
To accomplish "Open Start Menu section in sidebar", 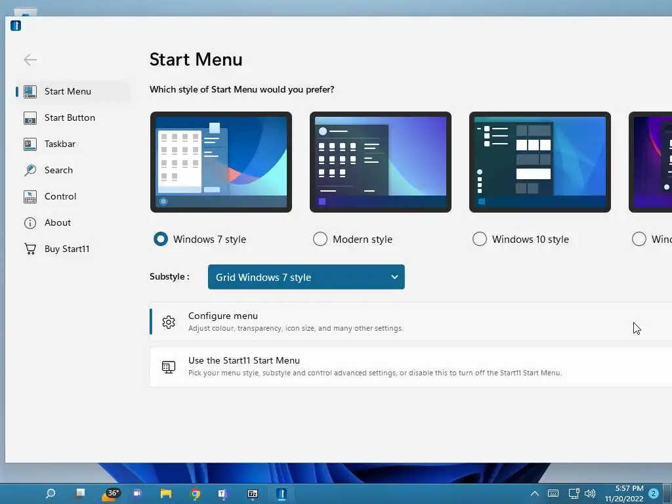I will click(72, 91).
